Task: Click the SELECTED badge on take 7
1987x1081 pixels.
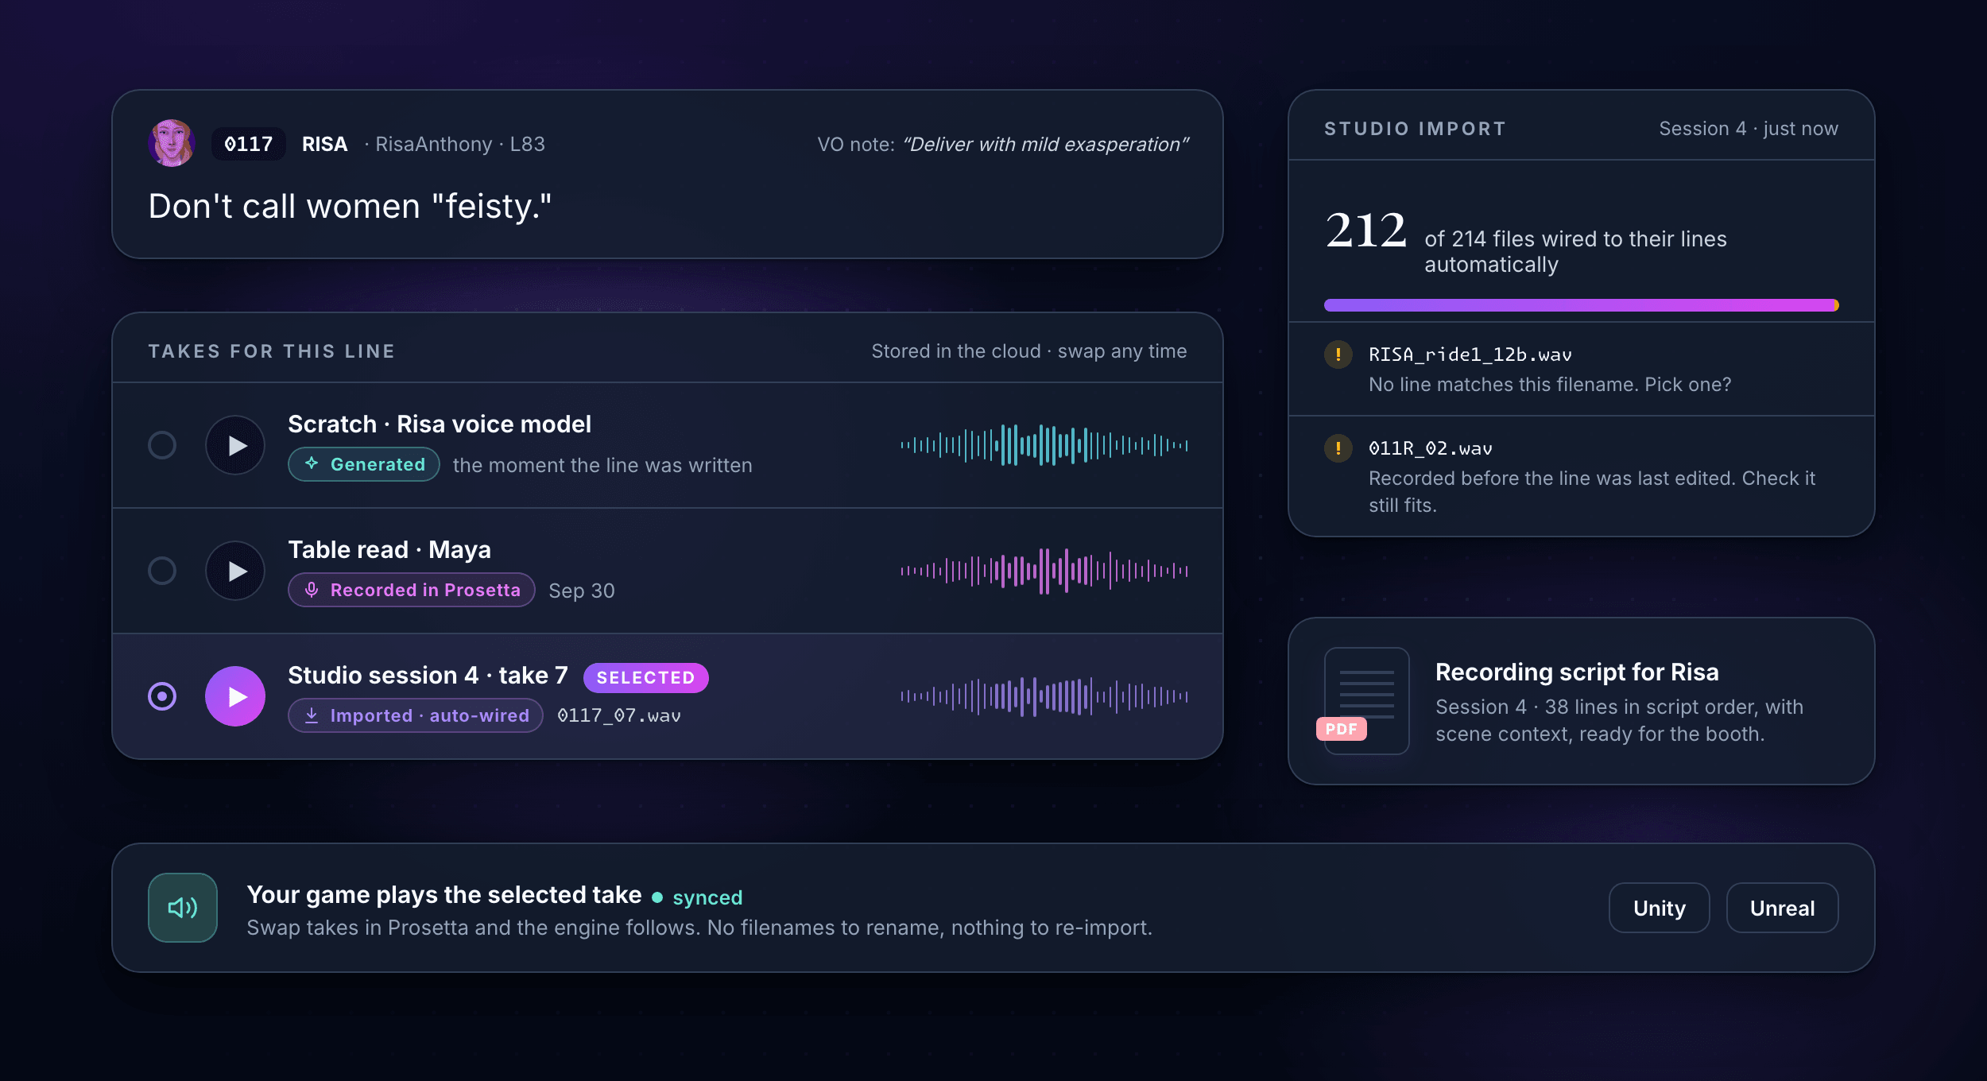Action: pyautogui.click(x=645, y=677)
